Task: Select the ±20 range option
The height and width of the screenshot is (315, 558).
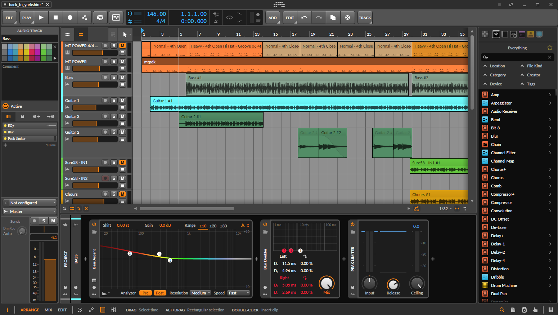Action: [x=213, y=226]
